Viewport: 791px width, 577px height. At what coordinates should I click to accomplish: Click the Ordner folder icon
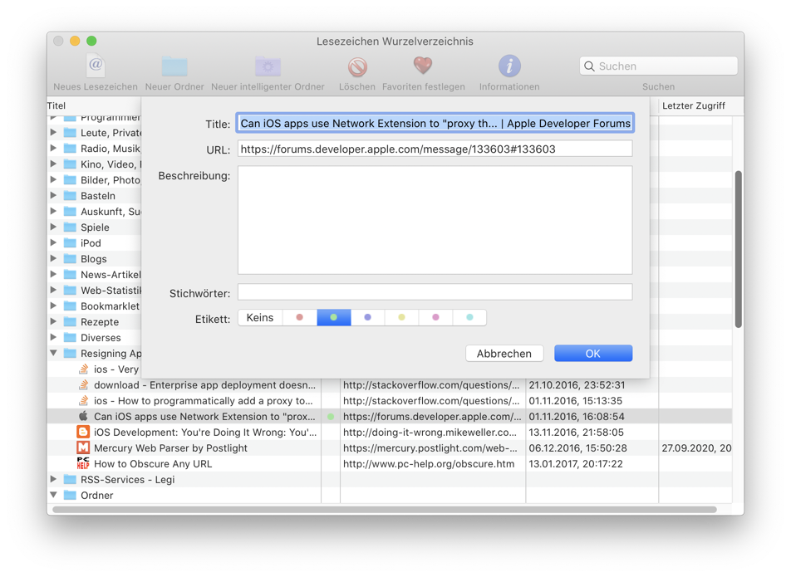pyautogui.click(x=70, y=495)
